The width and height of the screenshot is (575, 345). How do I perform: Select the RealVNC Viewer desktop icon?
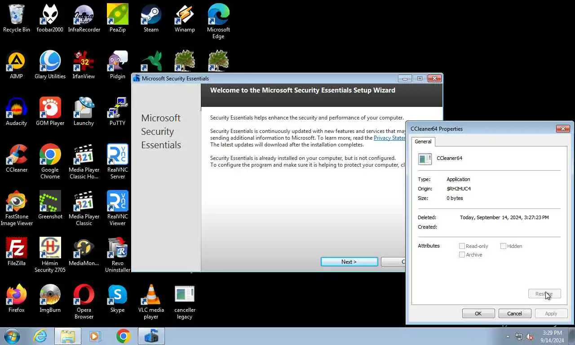click(117, 208)
